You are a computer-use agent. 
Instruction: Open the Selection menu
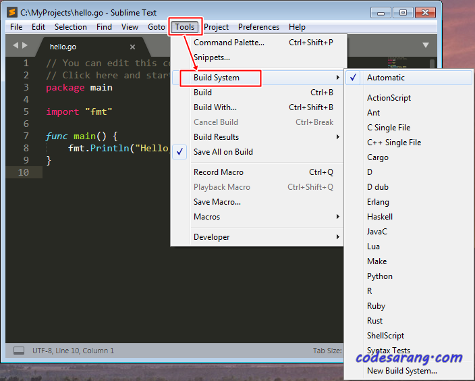pos(71,27)
